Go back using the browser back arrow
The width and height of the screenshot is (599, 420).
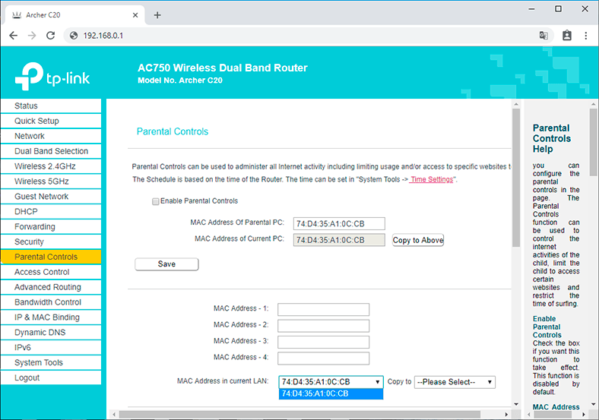[x=14, y=36]
